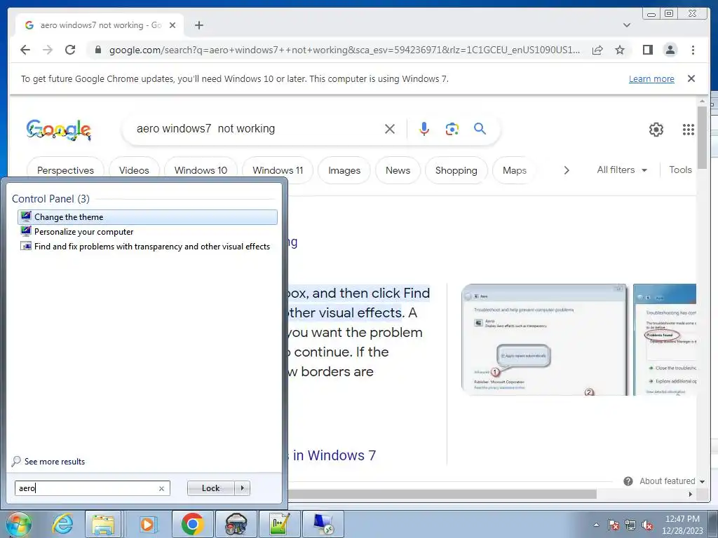
Task: Open Chrome profile avatar menu
Action: [x=670, y=50]
